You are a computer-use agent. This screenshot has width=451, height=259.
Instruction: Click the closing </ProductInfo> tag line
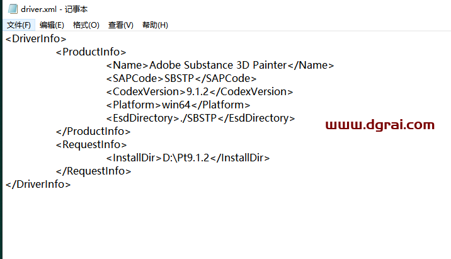click(93, 131)
